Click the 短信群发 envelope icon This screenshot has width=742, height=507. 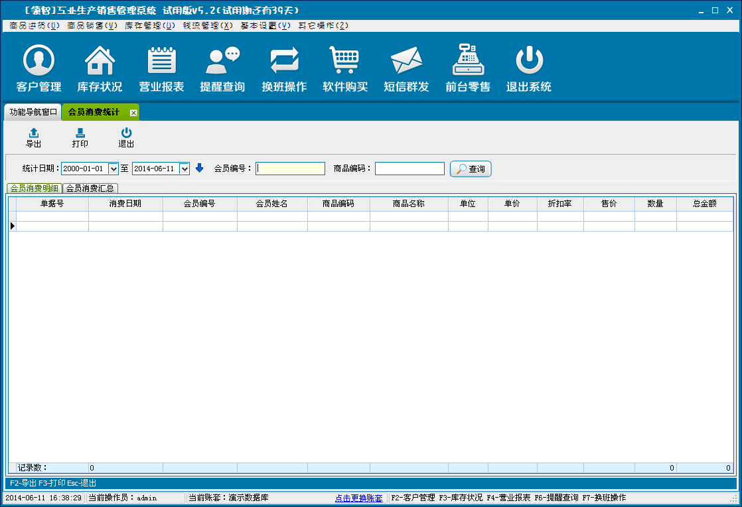[406, 62]
